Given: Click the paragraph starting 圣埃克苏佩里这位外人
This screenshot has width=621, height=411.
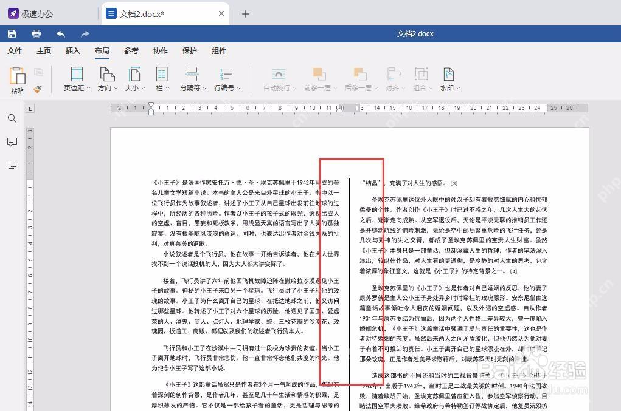Looking at the screenshot, I should pyautogui.click(x=453, y=235).
